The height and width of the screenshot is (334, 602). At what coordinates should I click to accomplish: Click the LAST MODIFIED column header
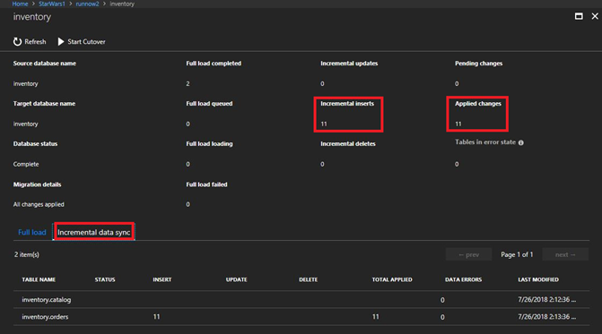538,279
